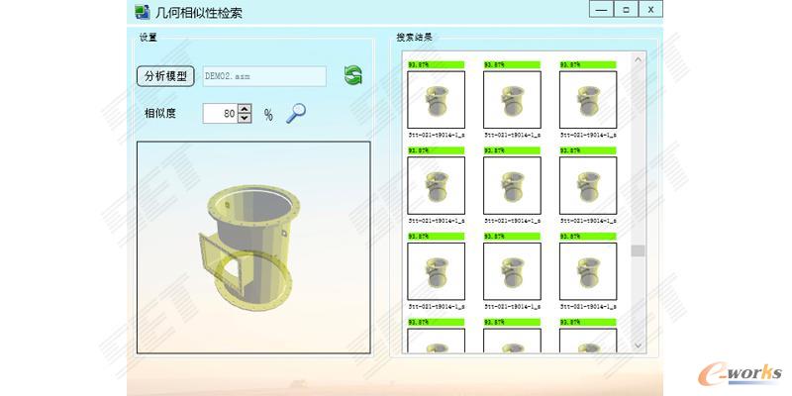Click the results scrollbar up arrow
The image size is (792, 396).
(638, 59)
